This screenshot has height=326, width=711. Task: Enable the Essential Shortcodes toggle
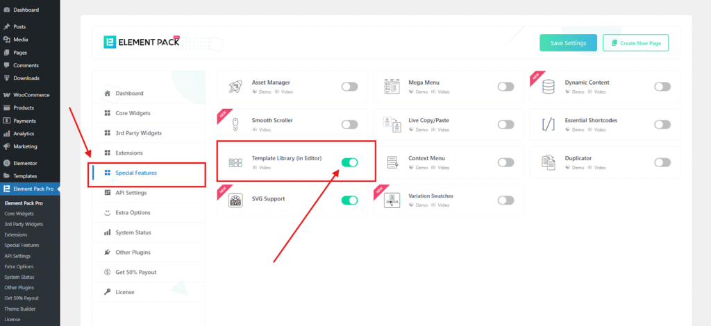(x=662, y=125)
